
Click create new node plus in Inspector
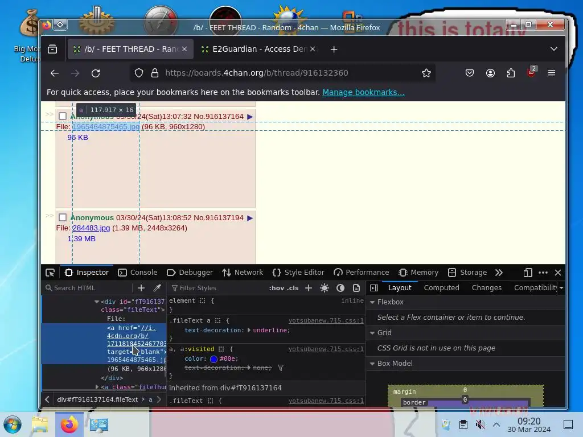coord(141,288)
